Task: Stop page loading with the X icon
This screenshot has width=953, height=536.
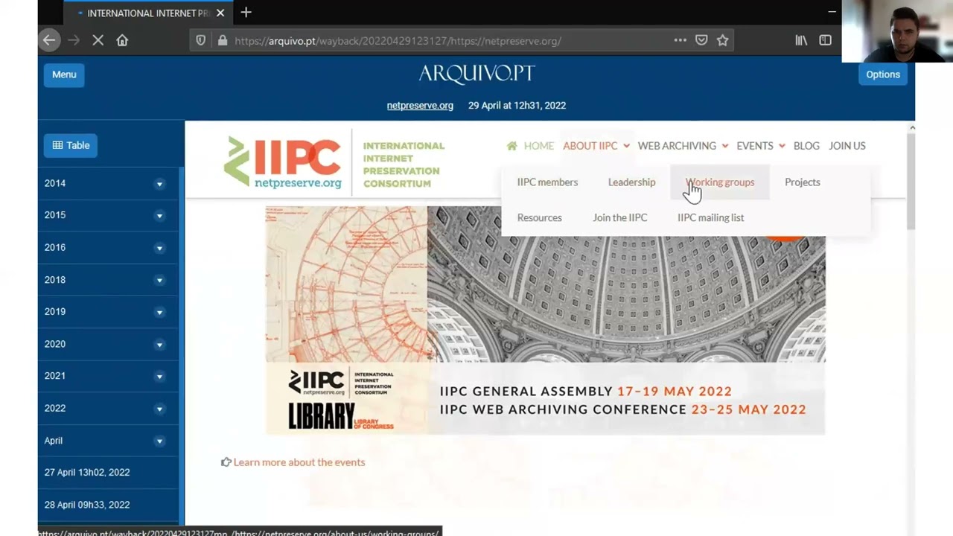Action: (98, 40)
